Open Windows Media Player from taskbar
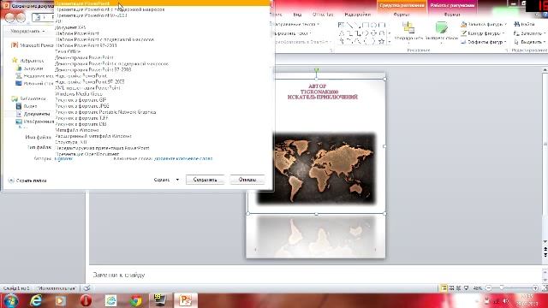Screen dimensions: 548x308 click(x=61, y=300)
